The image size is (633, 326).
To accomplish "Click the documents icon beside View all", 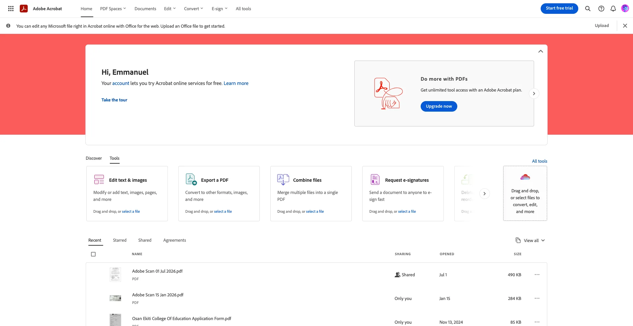I will pos(518,240).
